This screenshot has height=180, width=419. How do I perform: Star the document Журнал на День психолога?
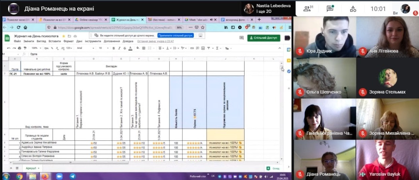[64, 36]
